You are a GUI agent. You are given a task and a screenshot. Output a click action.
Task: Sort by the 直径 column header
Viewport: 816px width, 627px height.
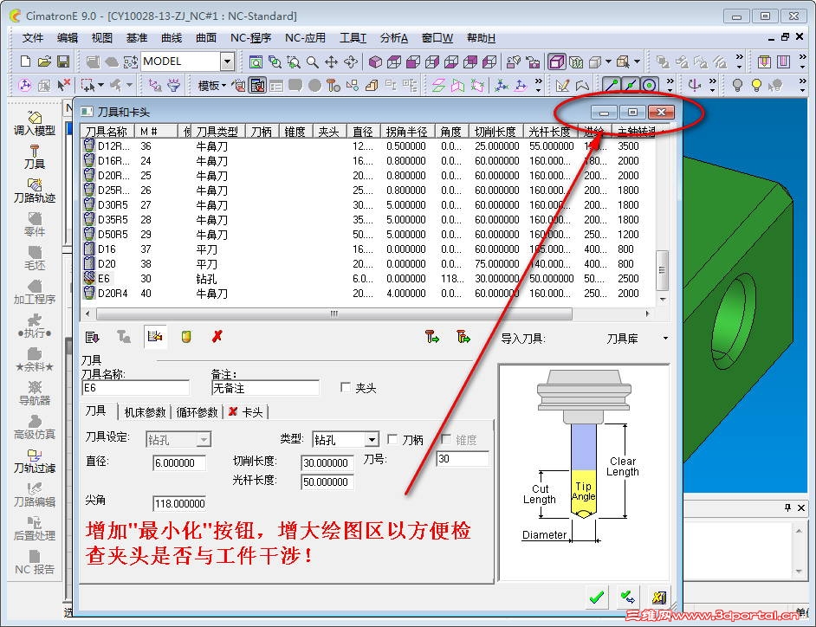[x=362, y=131]
